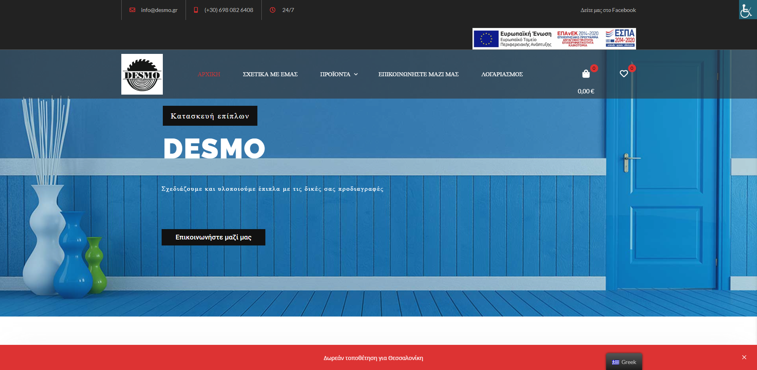Image resolution: width=757 pixels, height=370 pixels.
Task: Go to ΕΠΙΚΟΙΝΩΝΗΣΤΕ ΜΑΖΙ ΜΑΣ menu item
Action: (x=418, y=74)
